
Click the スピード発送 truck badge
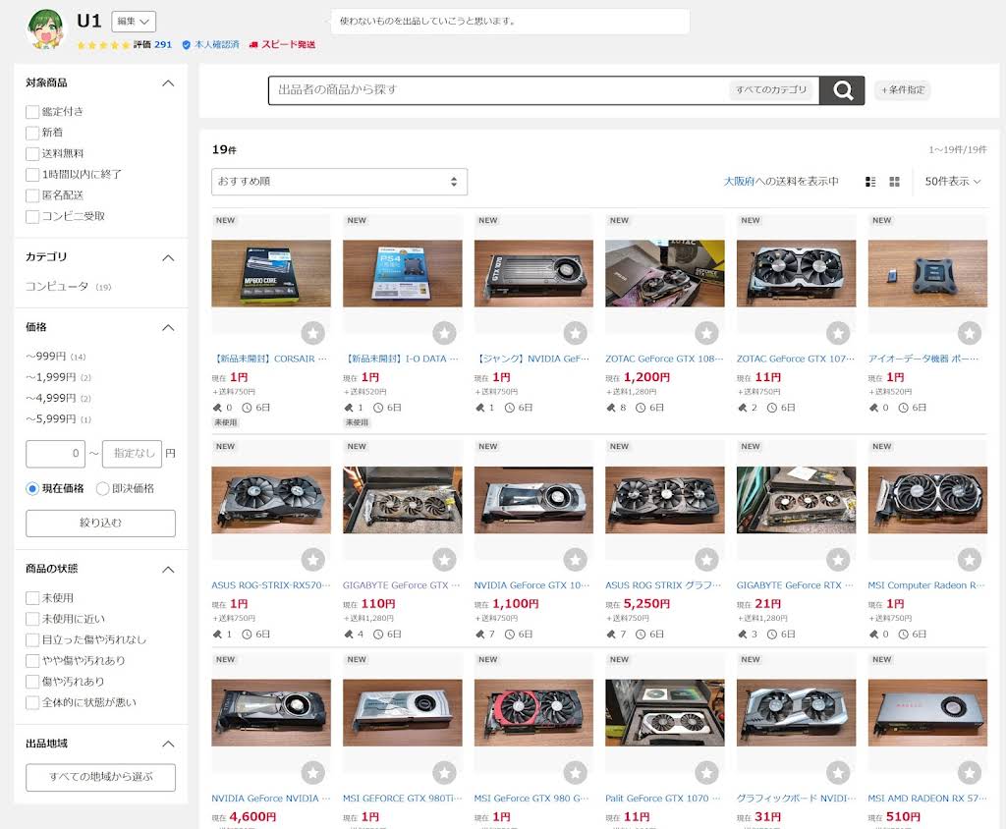pyautogui.click(x=282, y=44)
